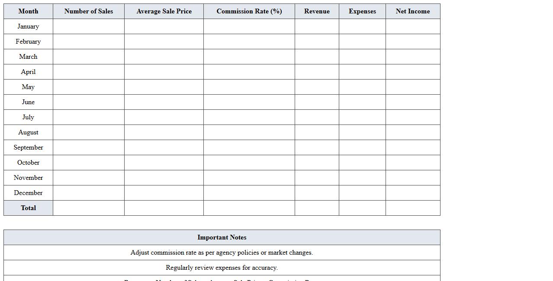Click April's Revenue cell
This screenshot has width=553, height=281.
(x=317, y=72)
